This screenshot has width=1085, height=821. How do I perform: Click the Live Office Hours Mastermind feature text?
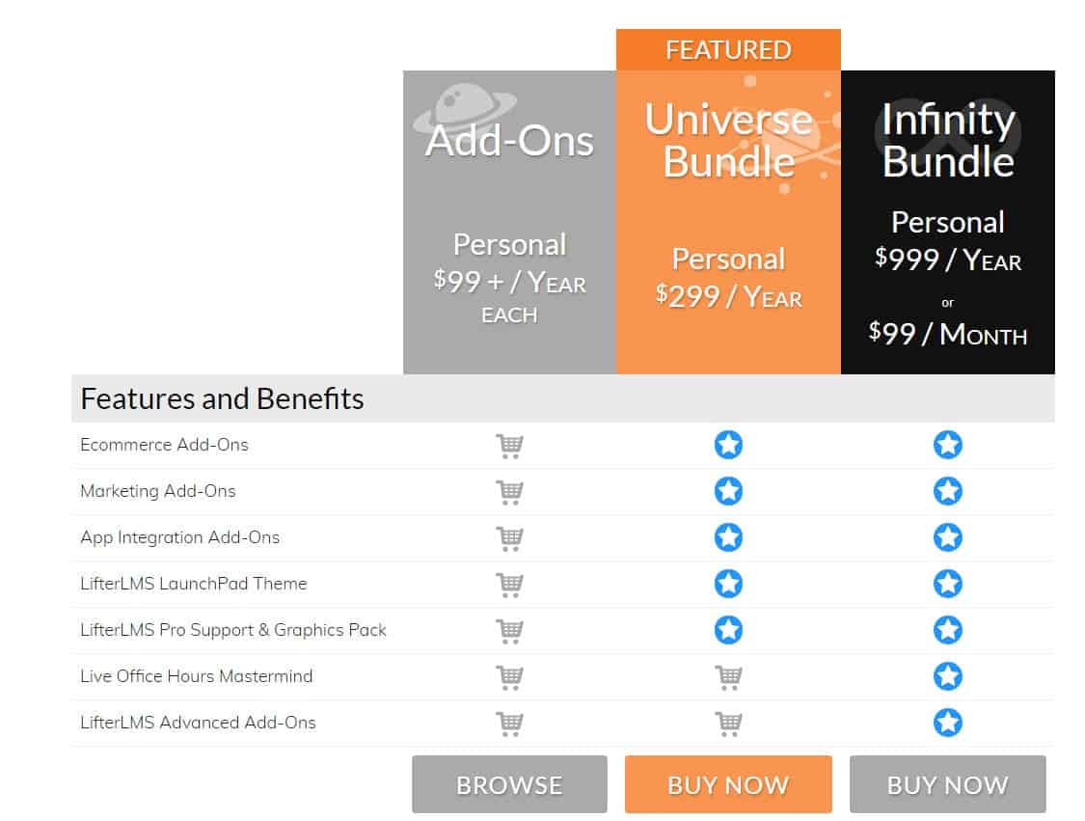(197, 676)
